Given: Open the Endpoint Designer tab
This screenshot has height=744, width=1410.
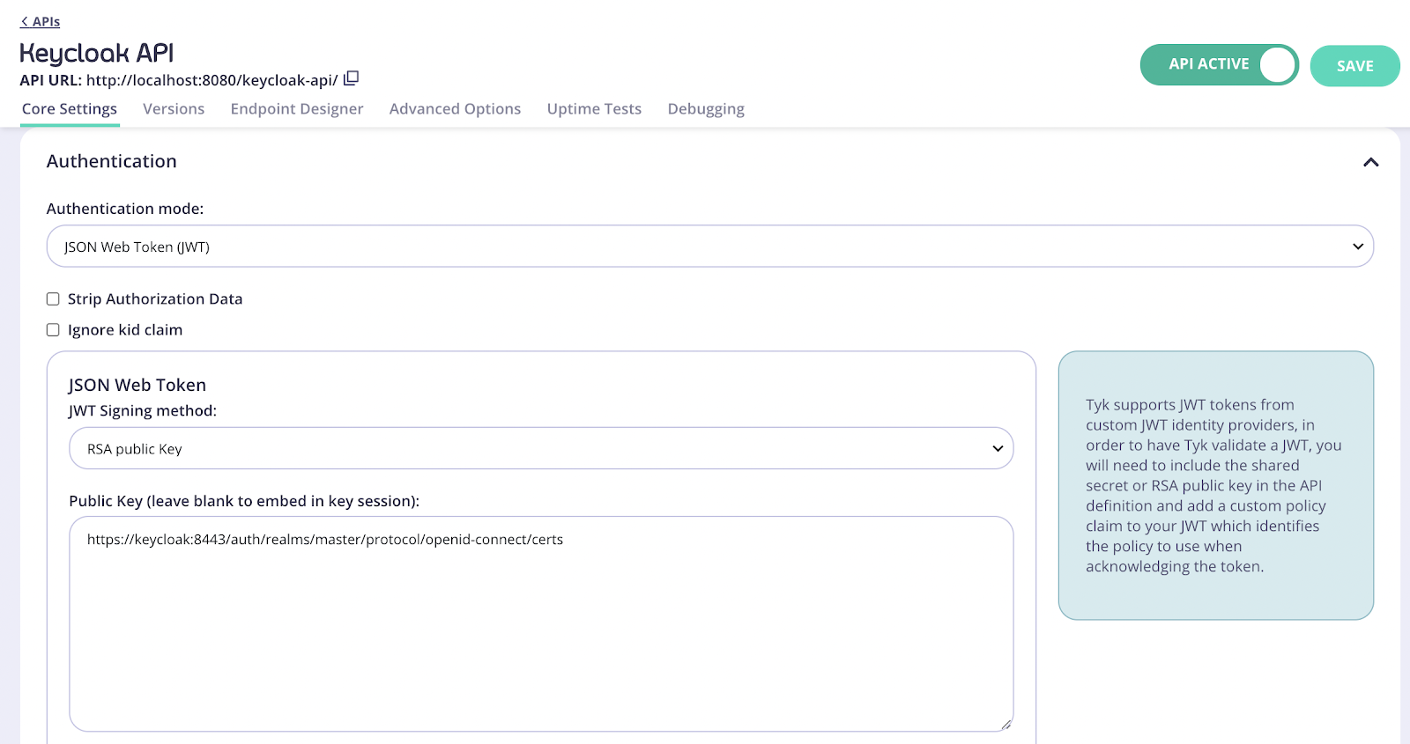Looking at the screenshot, I should (297, 109).
